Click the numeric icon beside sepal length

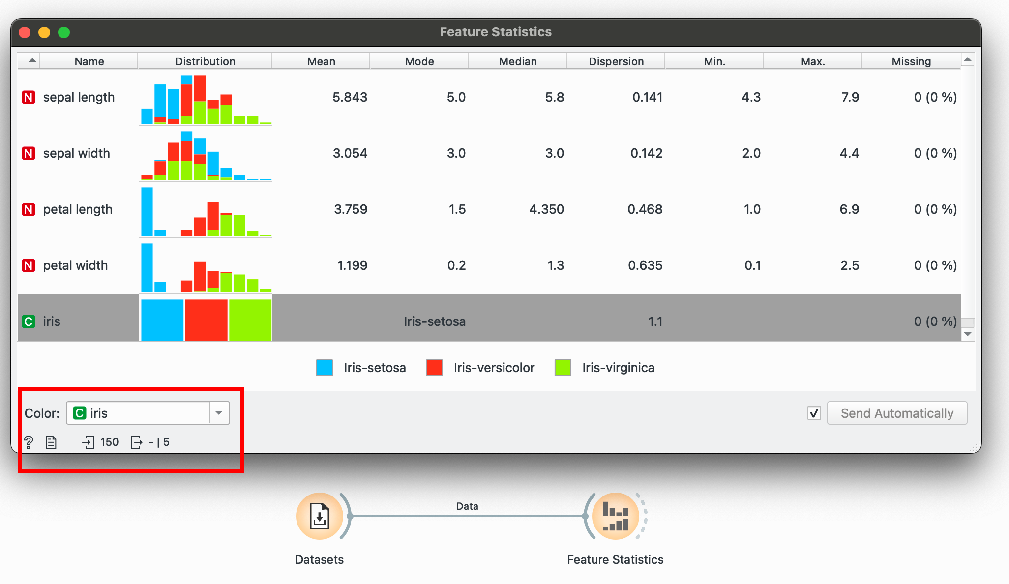(29, 97)
